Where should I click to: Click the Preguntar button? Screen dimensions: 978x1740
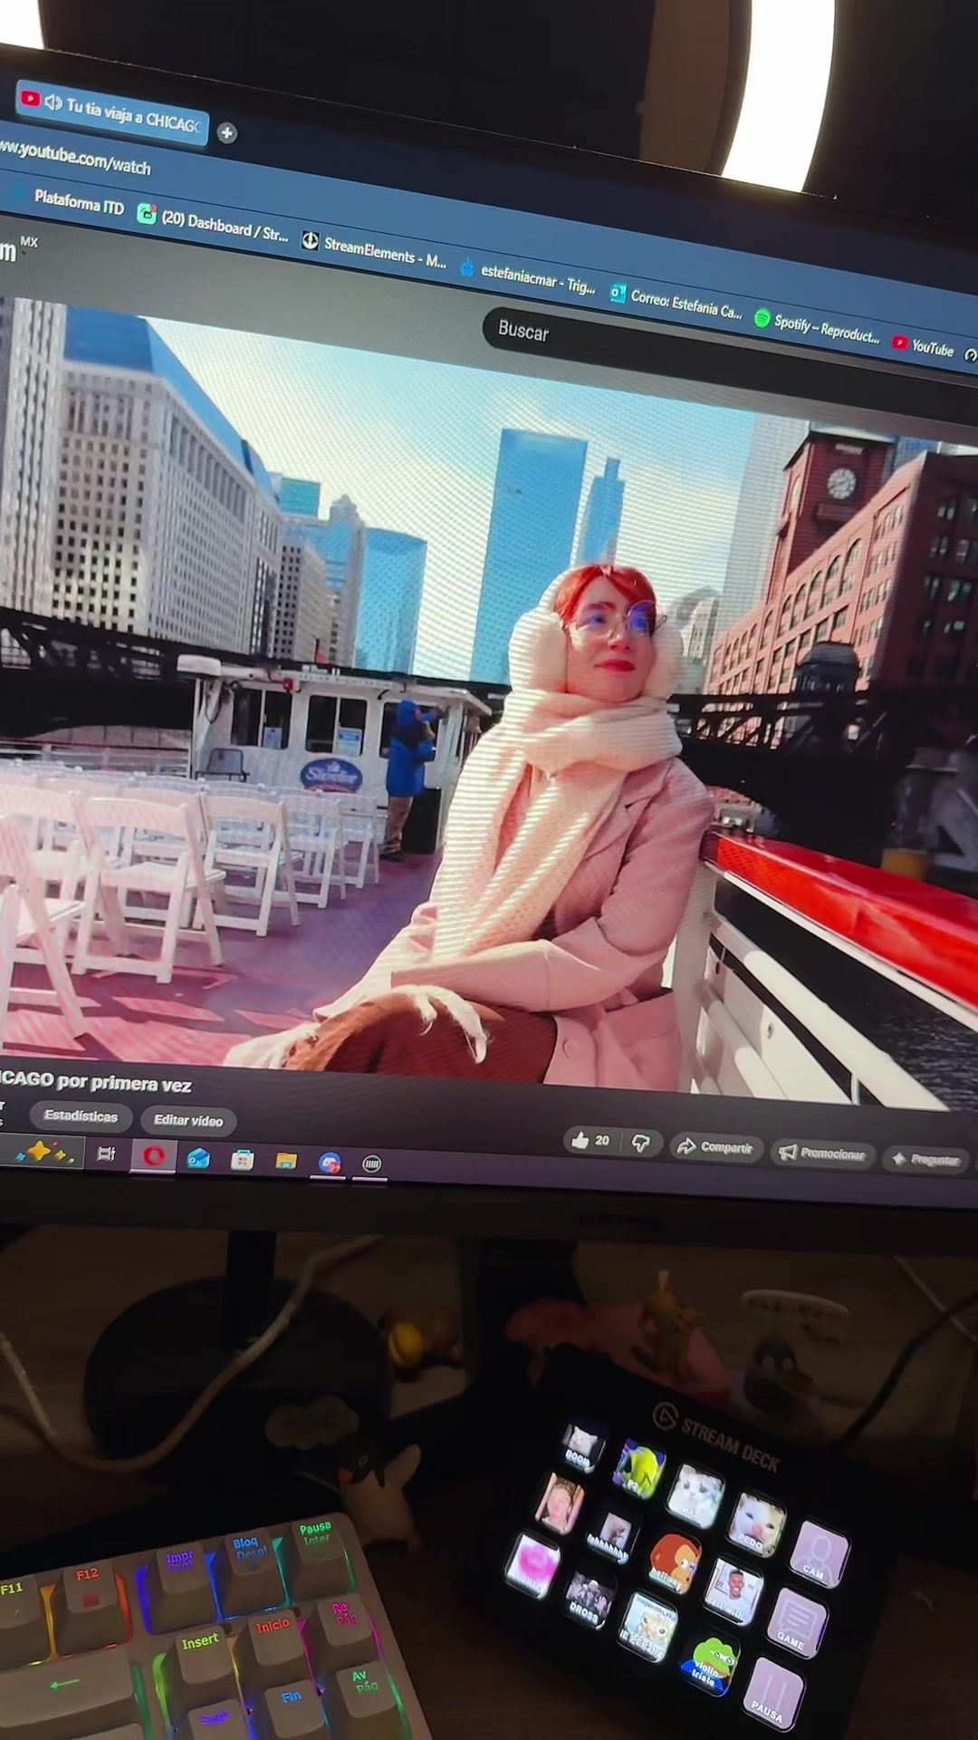click(926, 1159)
